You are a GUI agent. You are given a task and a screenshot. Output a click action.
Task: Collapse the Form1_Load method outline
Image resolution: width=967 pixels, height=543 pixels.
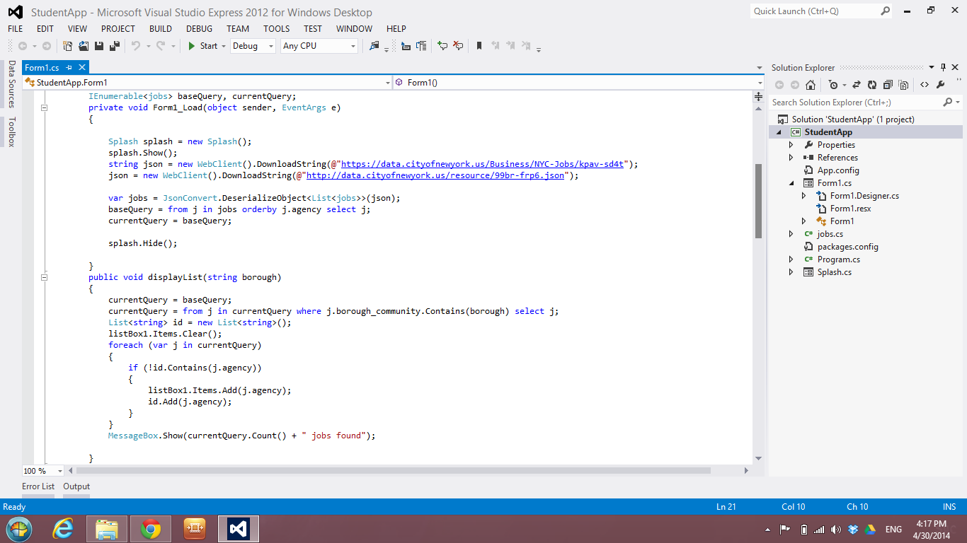click(44, 108)
